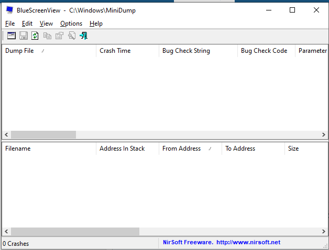Maximize the BlueScreenView window
The image size is (329, 250).
coord(292,10)
